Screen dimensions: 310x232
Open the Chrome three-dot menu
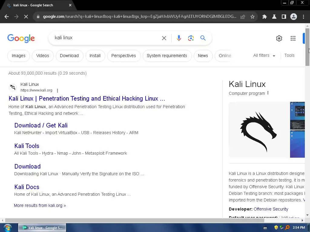pyautogui.click(x=303, y=17)
